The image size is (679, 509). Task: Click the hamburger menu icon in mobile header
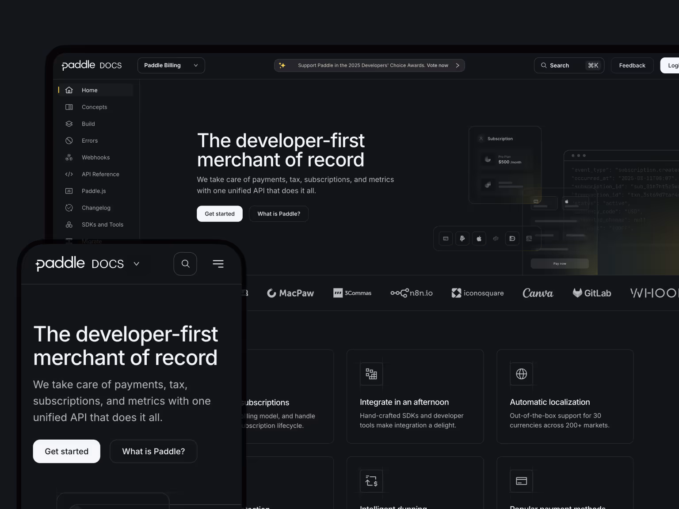218,264
